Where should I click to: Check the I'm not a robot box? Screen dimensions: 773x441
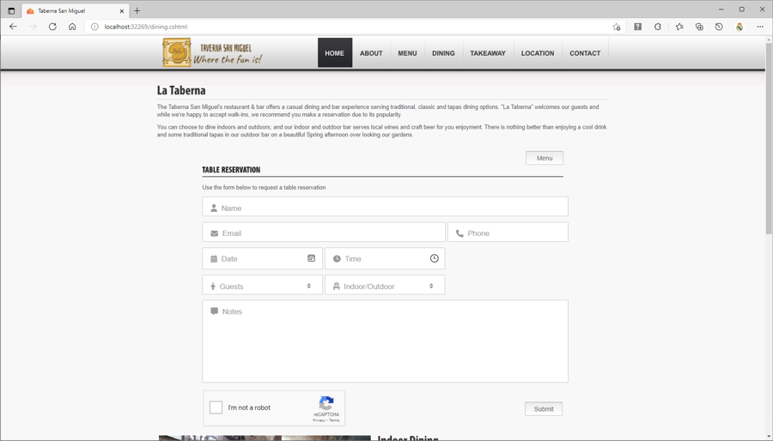(x=216, y=407)
